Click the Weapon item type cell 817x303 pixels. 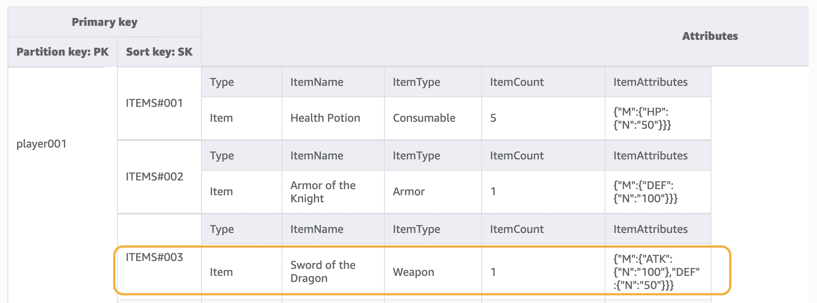coord(413,272)
